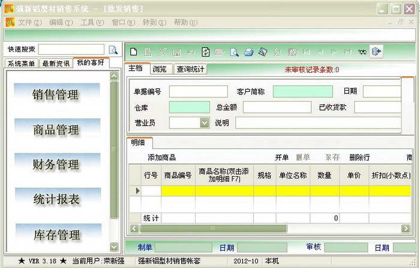Screen dimensions: 420x268
Task: Click the Print preview magnifier icon
Action: 234,52
